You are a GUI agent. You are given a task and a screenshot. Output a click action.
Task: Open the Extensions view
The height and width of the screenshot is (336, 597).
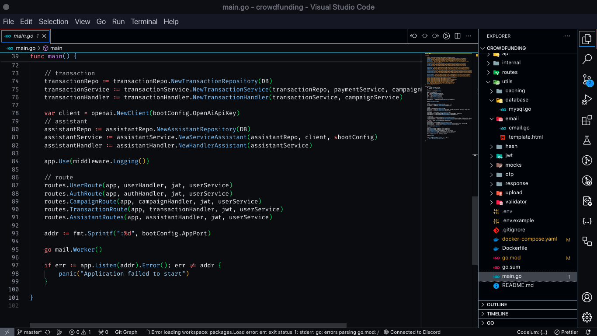coord(587,120)
